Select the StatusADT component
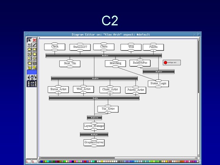220x165 pixels. pyautogui.click(x=80, y=47)
